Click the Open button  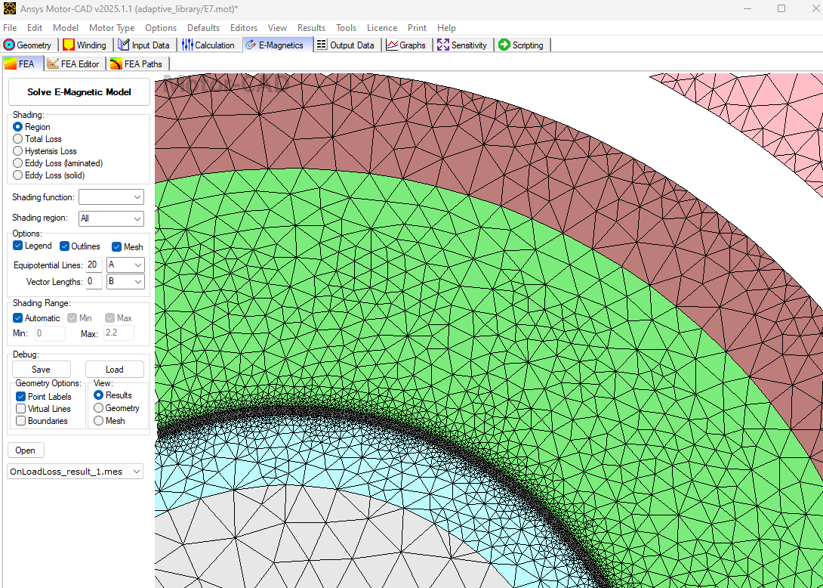(x=25, y=450)
